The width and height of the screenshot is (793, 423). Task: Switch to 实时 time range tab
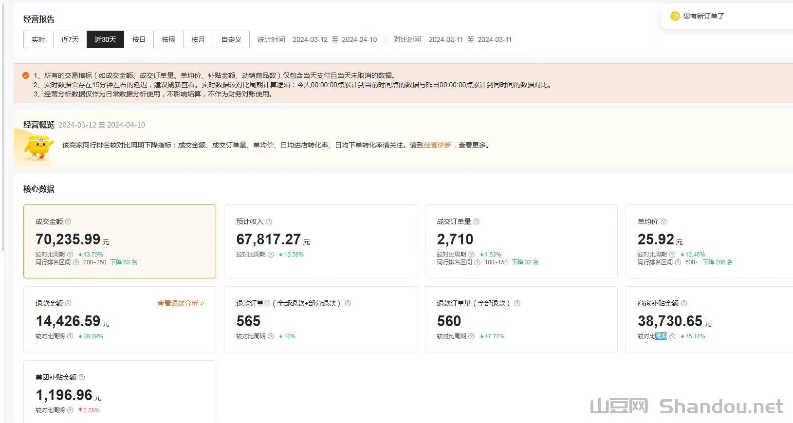pyautogui.click(x=38, y=39)
